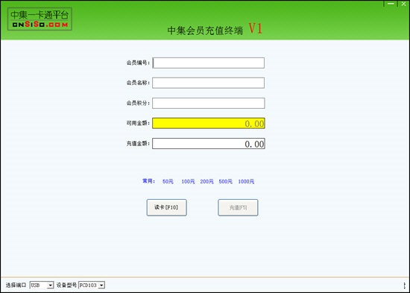Click the status bar resize grip dots

point(405,286)
